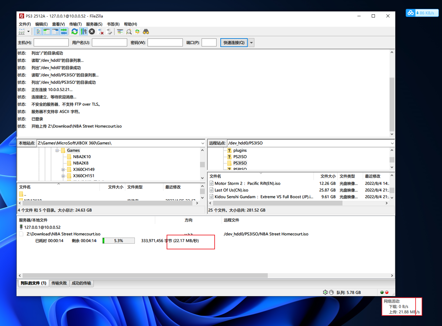Viewport: 442px width, 326px height.
Task: Sort remote files by 文件大小 column
Action: pos(326,176)
